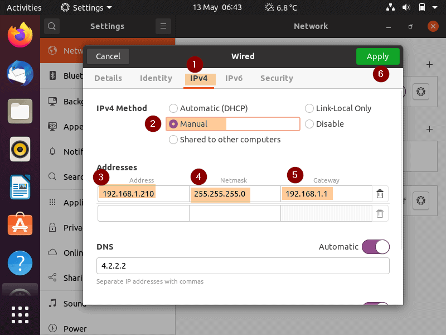Image resolution: width=446 pixels, height=335 pixels.
Task: Open Settings app menu in top bar
Action: [86, 7]
